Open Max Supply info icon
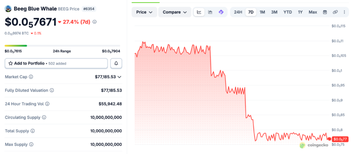The width and height of the screenshot is (351, 154). (31, 144)
